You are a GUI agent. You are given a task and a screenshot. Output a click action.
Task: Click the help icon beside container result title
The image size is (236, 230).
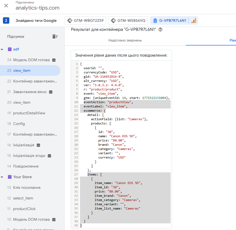(160, 30)
